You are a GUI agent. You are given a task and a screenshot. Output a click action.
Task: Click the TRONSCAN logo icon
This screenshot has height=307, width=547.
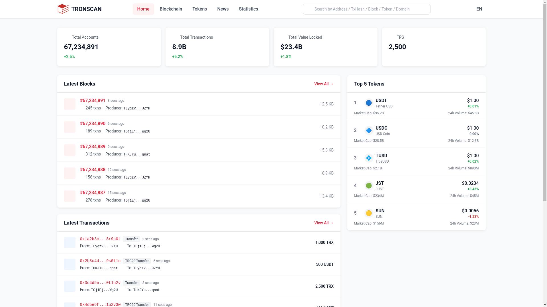(x=63, y=9)
